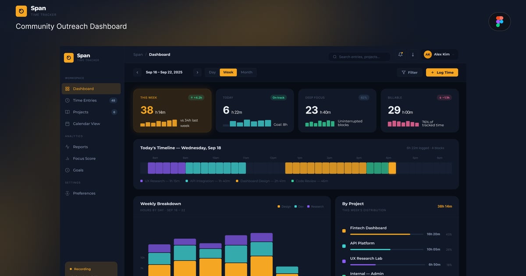
Task: Click the 6h 22m logged · 4 blocks text
Action: pyautogui.click(x=425, y=148)
